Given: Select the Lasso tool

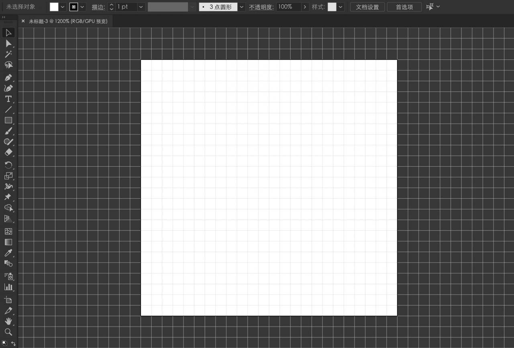Looking at the screenshot, I should coord(8,65).
